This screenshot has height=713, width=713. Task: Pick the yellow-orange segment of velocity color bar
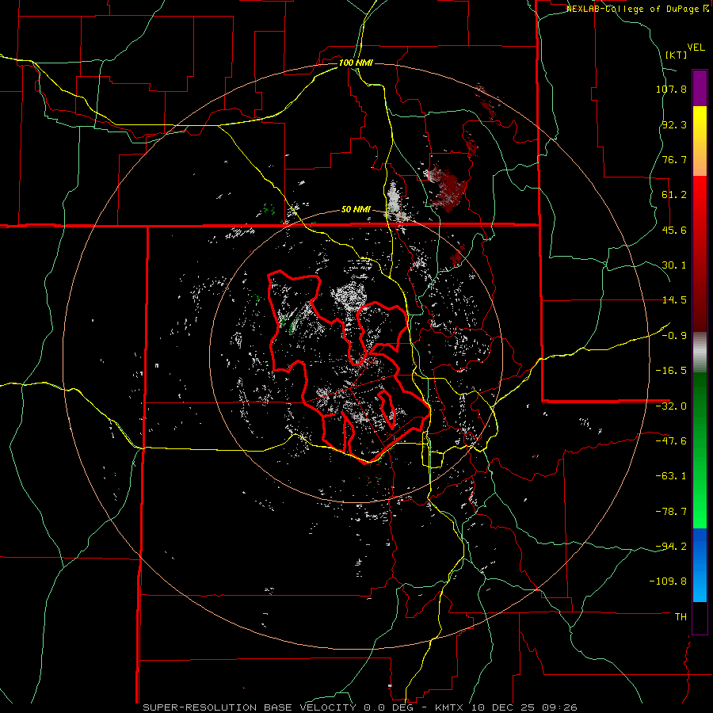(700, 141)
